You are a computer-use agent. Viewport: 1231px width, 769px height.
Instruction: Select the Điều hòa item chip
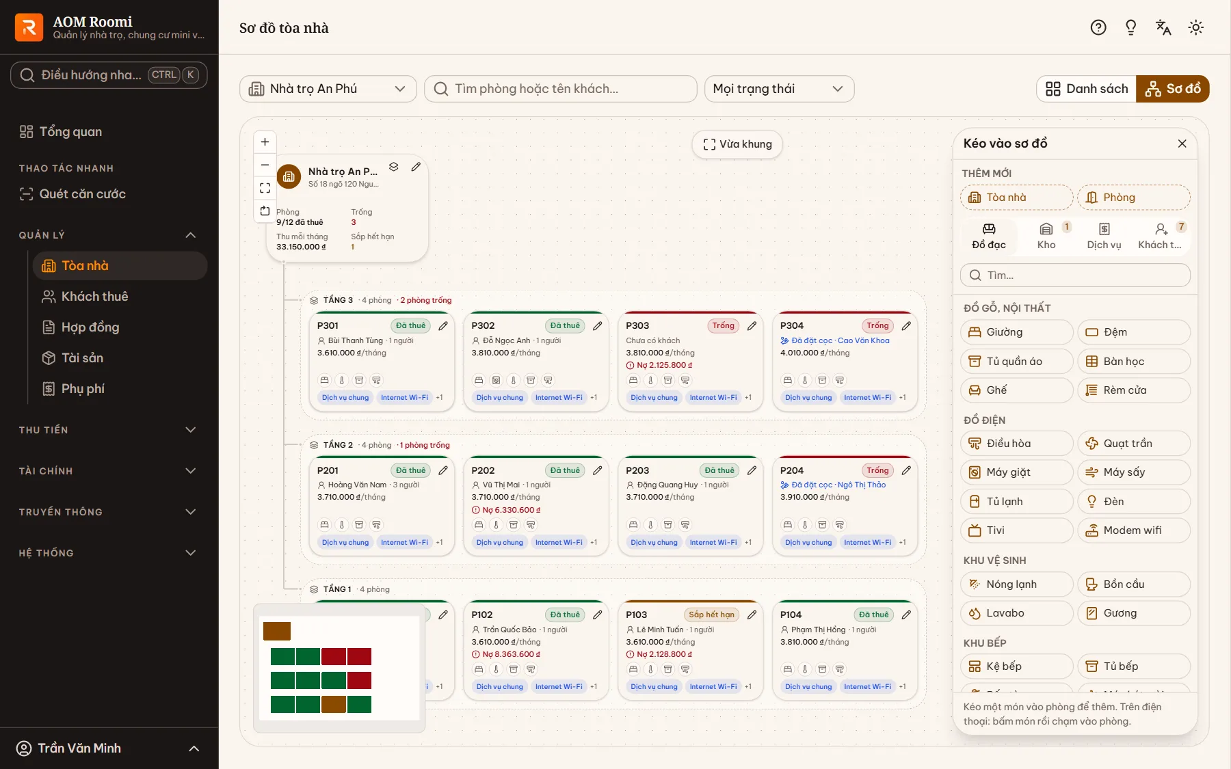(1017, 444)
